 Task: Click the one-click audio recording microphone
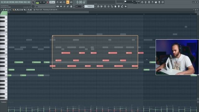(x=149, y=2)
